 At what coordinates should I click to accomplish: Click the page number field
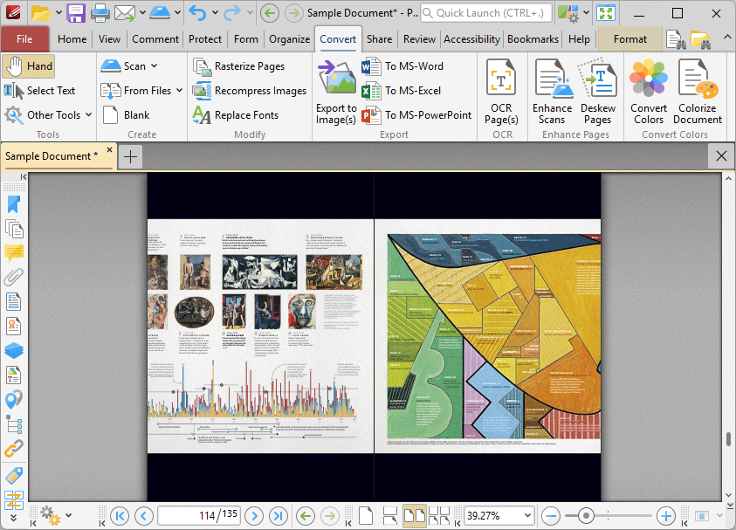[x=199, y=515]
